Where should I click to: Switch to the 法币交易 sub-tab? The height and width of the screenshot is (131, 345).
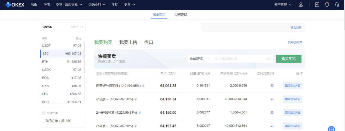pos(159,14)
